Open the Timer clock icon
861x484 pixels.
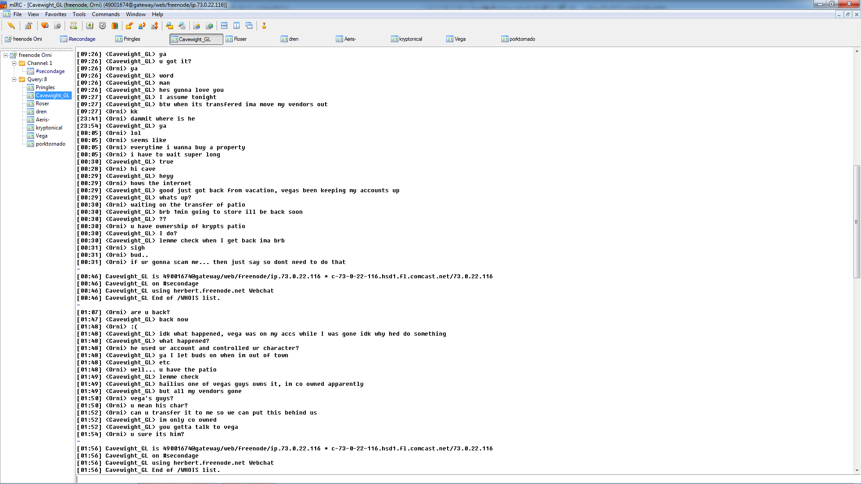[x=102, y=26]
